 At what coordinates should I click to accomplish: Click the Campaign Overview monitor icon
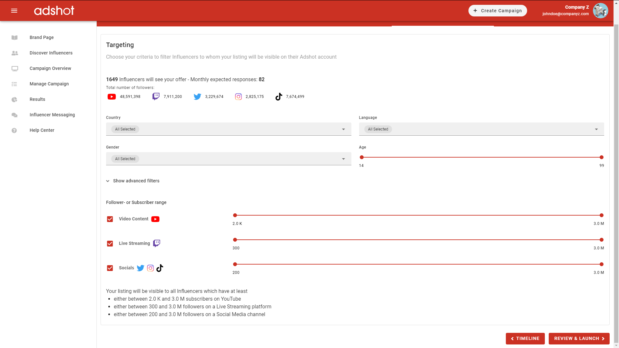(15, 68)
